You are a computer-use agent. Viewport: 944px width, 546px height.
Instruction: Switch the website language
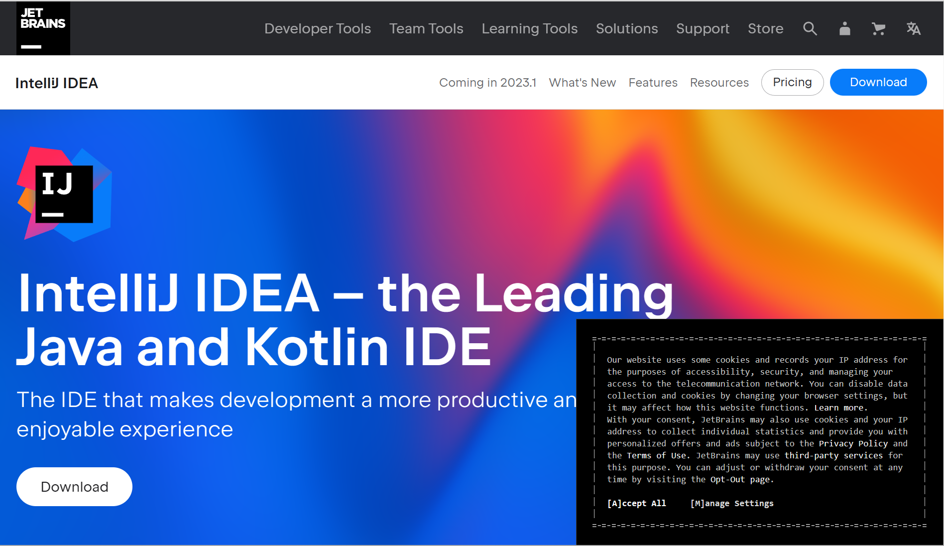click(914, 28)
